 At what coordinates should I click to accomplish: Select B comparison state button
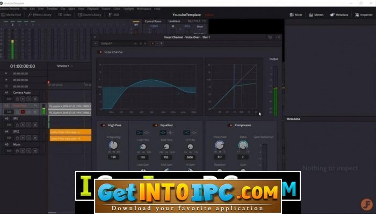tap(161, 43)
